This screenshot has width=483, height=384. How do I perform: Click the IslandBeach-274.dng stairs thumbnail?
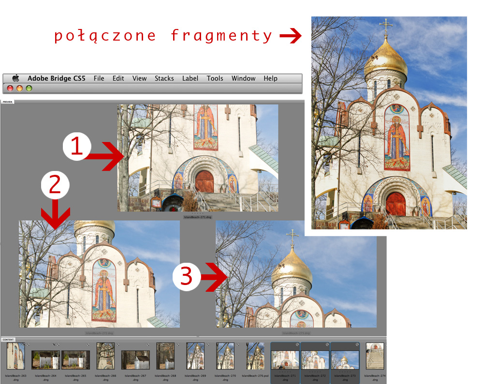[x=375, y=356]
